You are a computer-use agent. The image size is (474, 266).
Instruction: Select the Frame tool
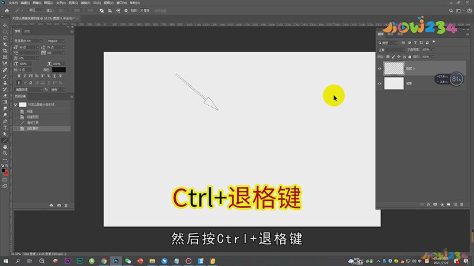(5, 57)
